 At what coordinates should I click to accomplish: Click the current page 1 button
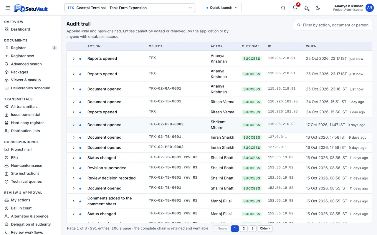pos(235,229)
